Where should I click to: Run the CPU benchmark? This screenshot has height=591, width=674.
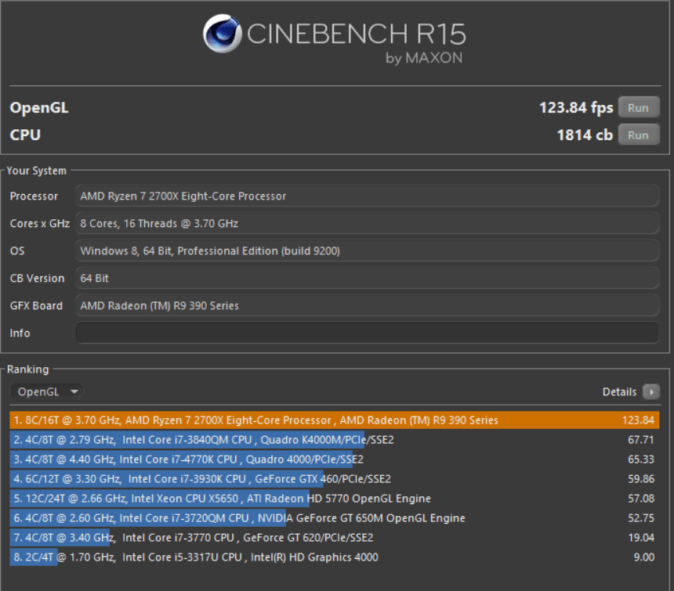pos(639,135)
